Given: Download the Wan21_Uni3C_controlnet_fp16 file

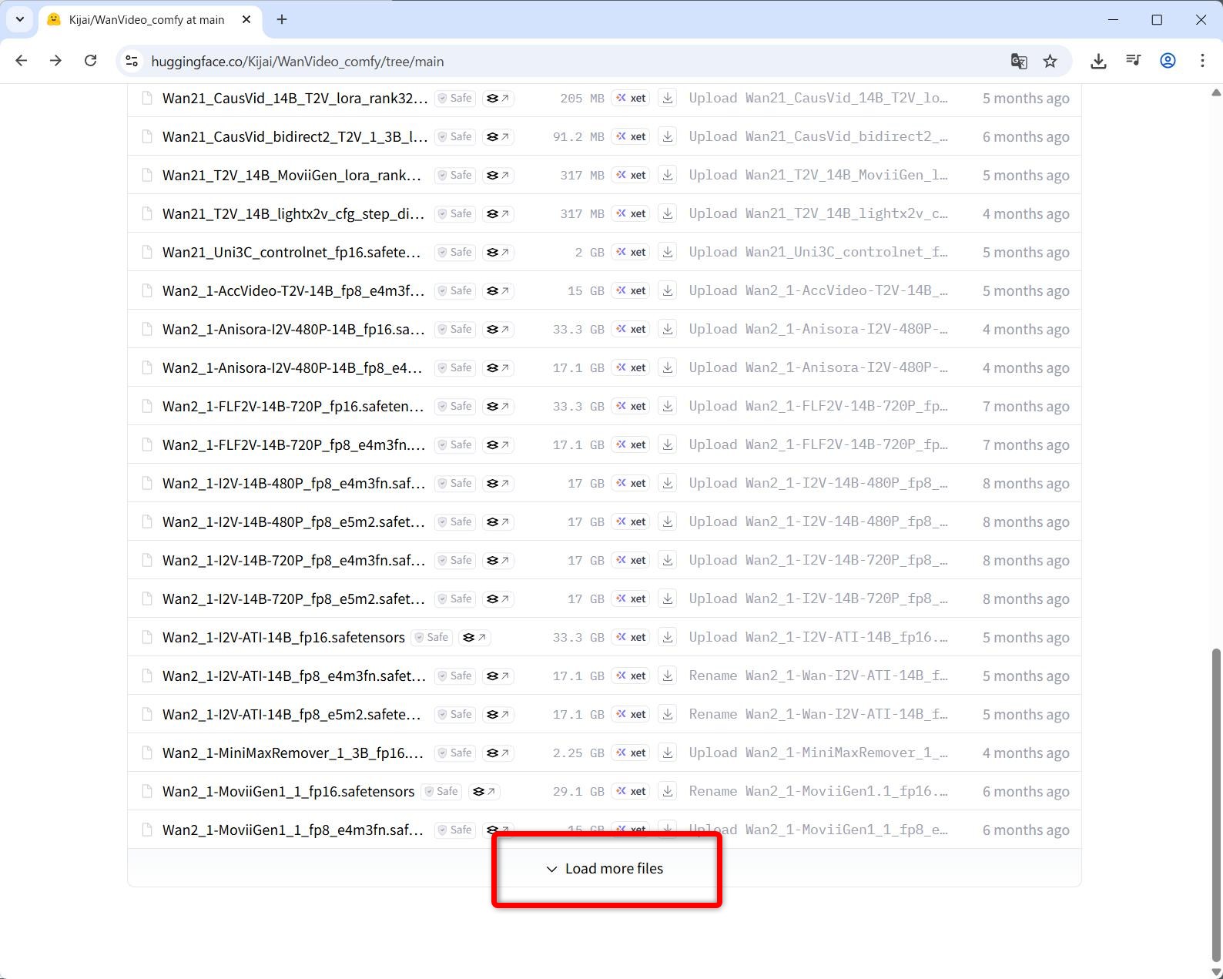Looking at the screenshot, I should 668,253.
